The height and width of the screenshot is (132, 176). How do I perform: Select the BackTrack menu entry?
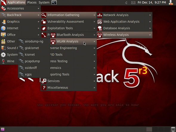(x=20, y=15)
